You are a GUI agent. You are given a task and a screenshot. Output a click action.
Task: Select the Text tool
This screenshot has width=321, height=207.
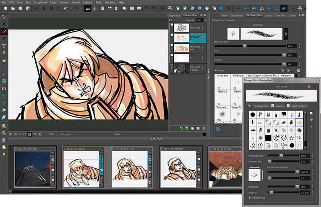click(x=4, y=45)
